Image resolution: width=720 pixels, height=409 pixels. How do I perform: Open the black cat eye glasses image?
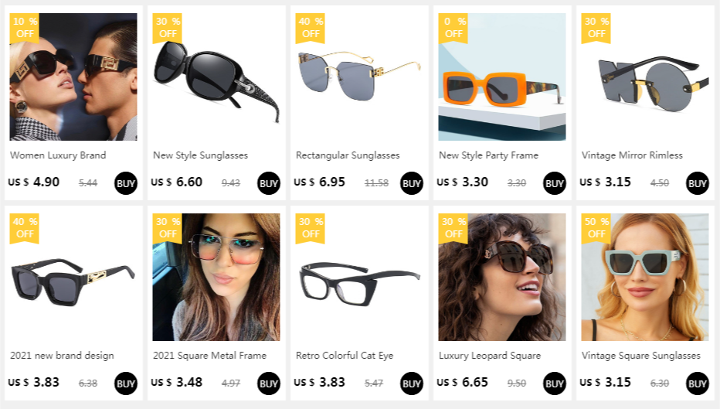coord(359,277)
